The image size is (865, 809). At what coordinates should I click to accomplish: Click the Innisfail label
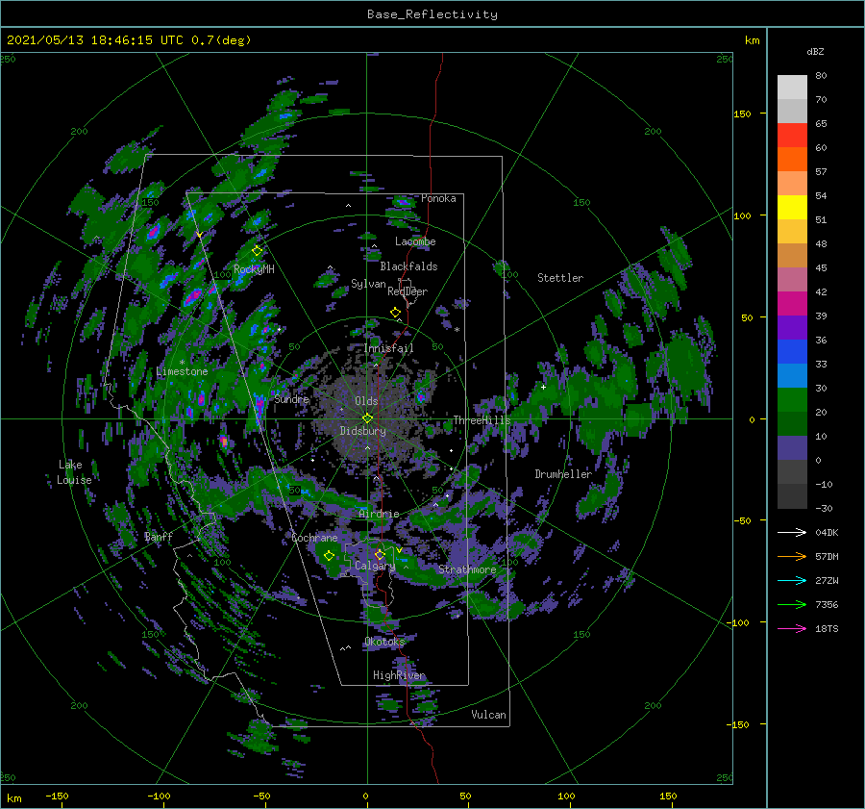coord(388,348)
